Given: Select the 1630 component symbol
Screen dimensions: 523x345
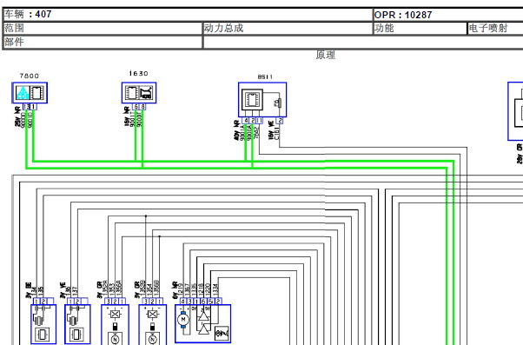Looking at the screenshot, I should point(139,93).
